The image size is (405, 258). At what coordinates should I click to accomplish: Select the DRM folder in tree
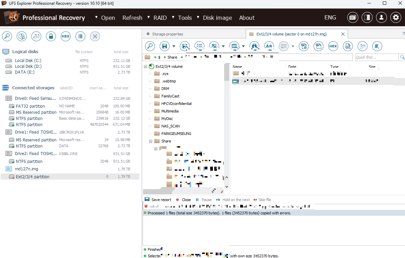165,89
